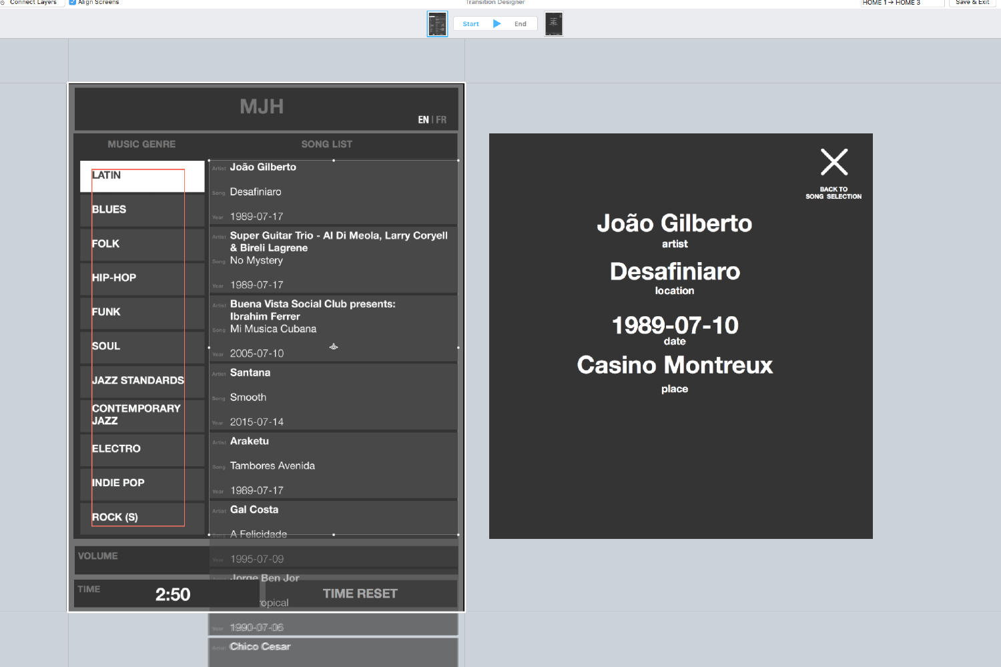Click the João Gilberto song list entry
The width and height of the screenshot is (1001, 667).
263,167
